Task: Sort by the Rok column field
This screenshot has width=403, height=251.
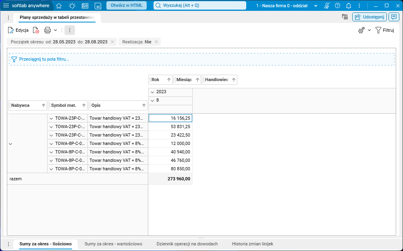Action: (160, 80)
